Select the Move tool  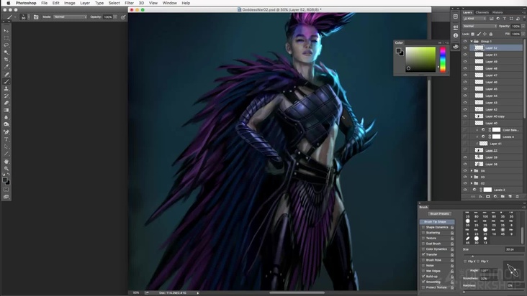click(6, 30)
